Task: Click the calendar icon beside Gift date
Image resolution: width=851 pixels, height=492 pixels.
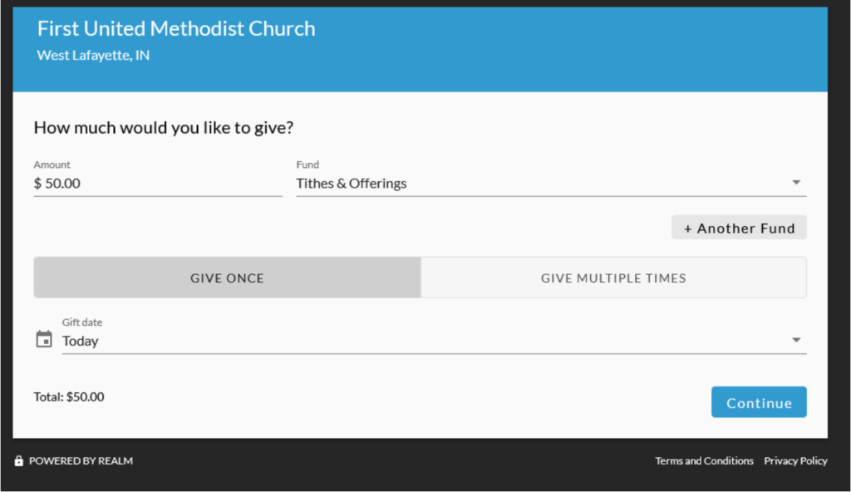Action: point(44,339)
